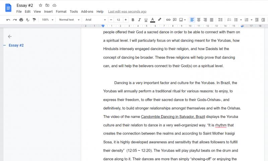268x161 pixels.
Task: Toggle Italic formatting
Action: 139,20
